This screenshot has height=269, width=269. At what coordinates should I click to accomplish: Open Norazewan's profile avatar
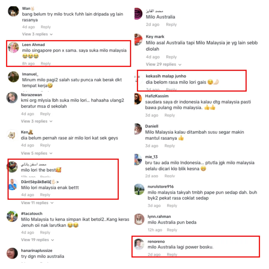(12, 98)
